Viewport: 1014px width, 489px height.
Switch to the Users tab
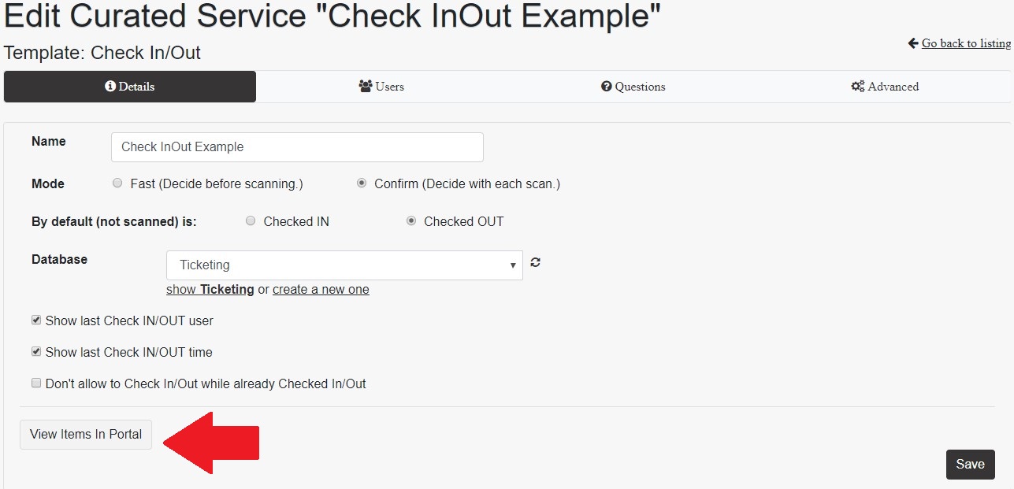[x=381, y=87]
